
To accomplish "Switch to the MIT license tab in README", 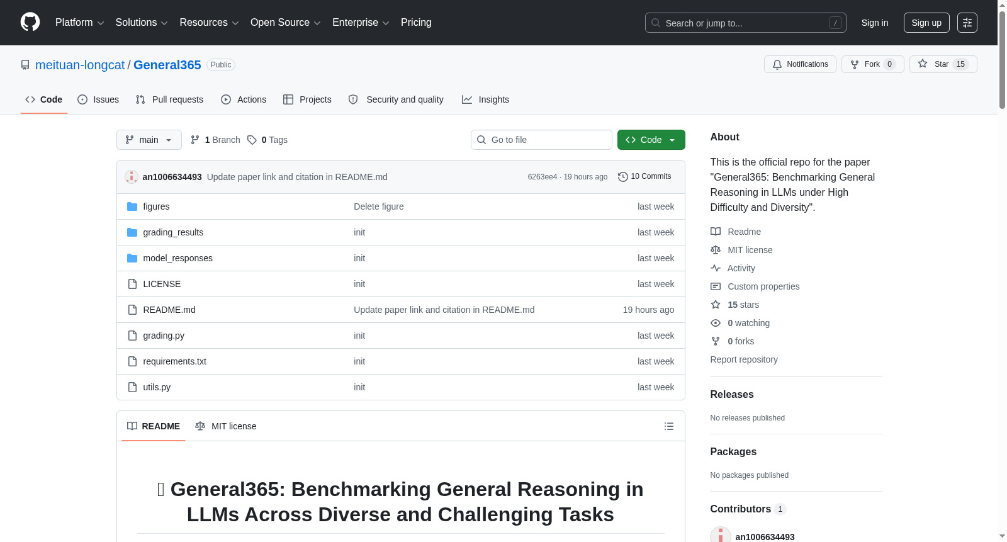I will [226, 426].
